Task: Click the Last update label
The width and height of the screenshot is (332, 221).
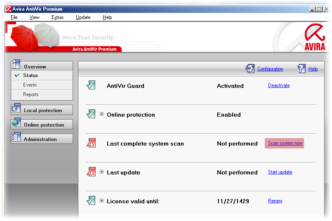Action: [123, 172]
